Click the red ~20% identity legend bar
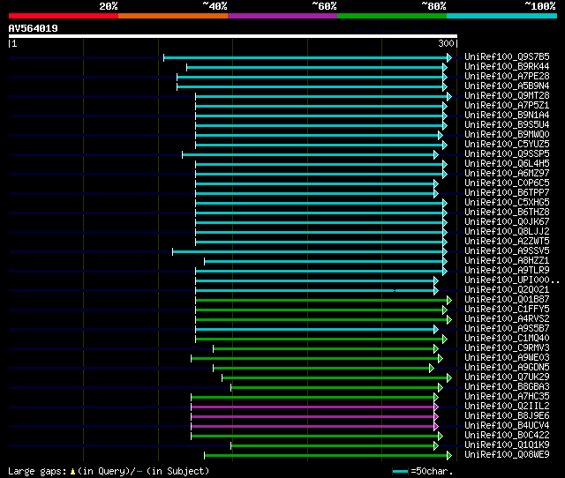Image resolution: width=565 pixels, height=478 pixels. [x=64, y=16]
